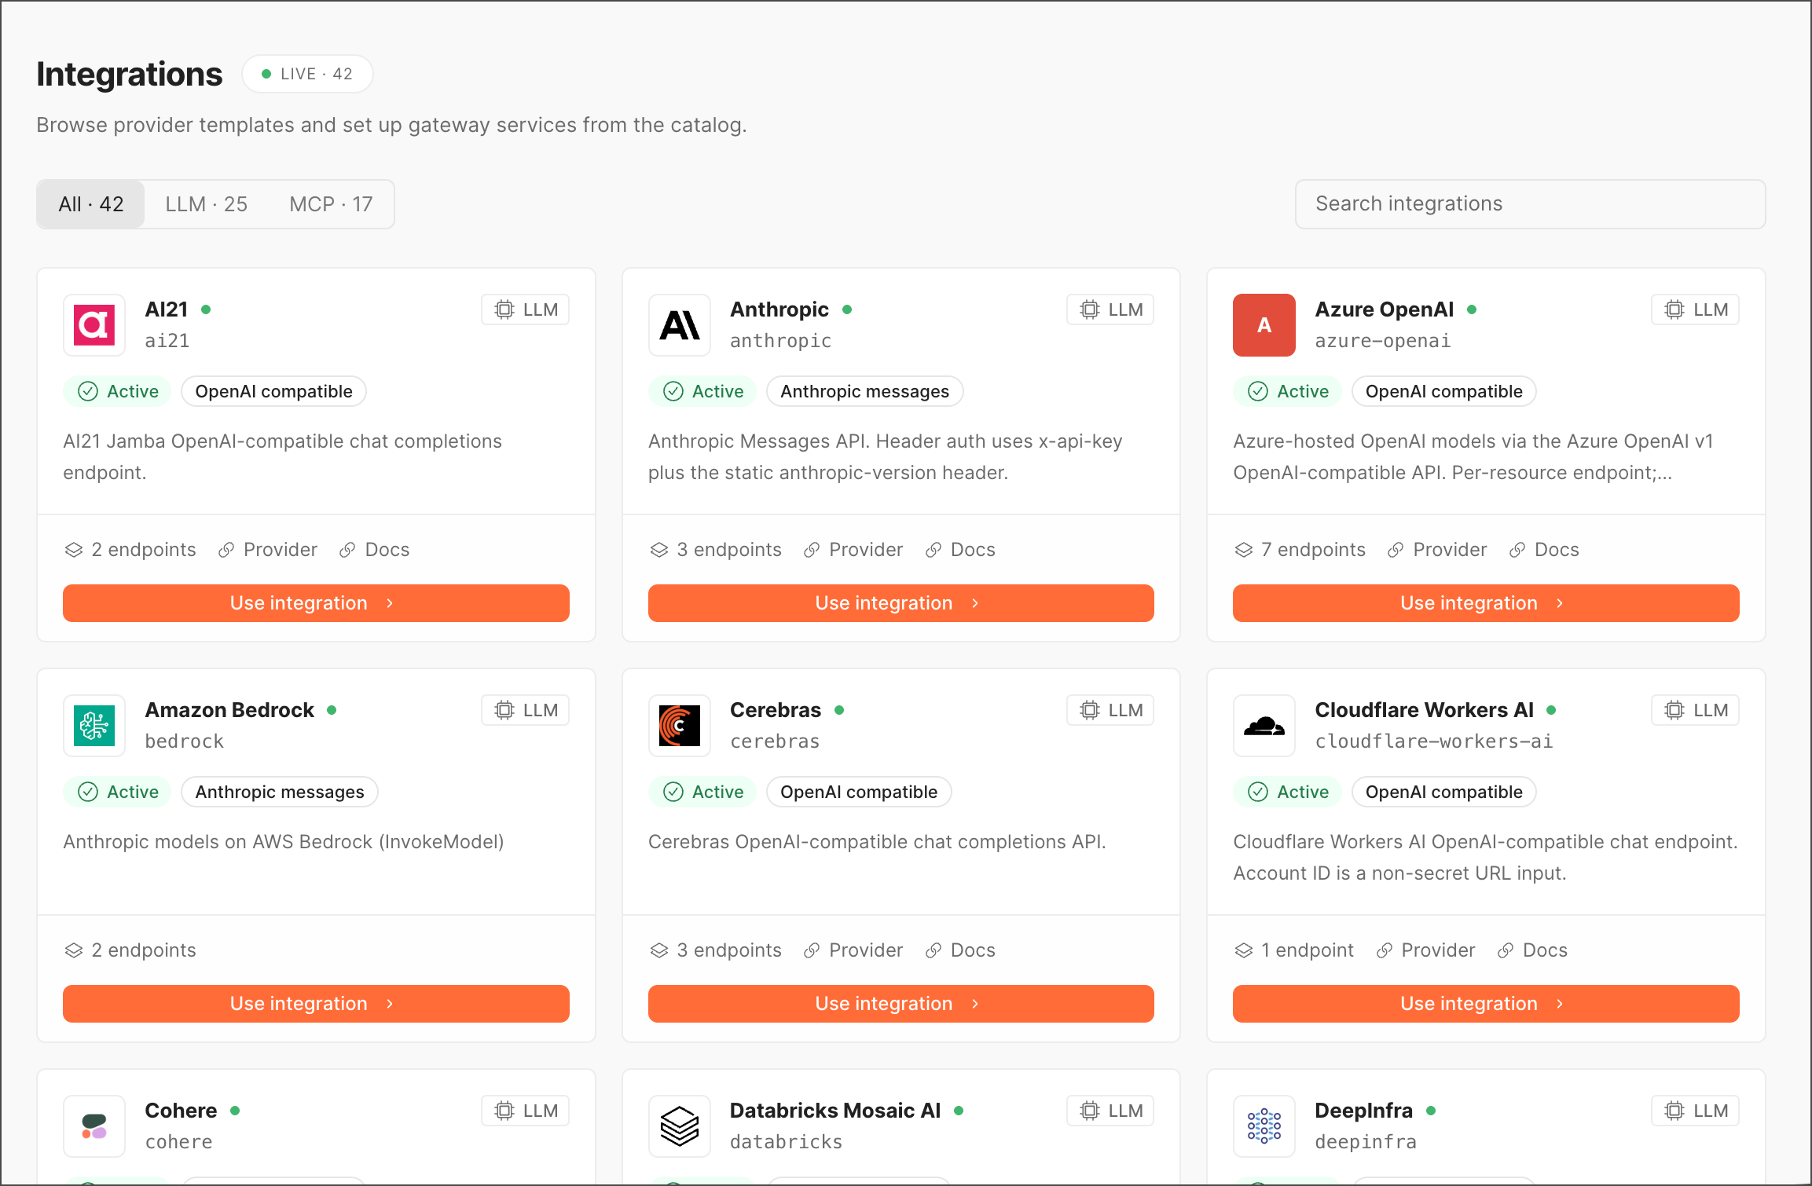Use the Anthropic integration
This screenshot has width=1812, height=1186.
click(901, 603)
